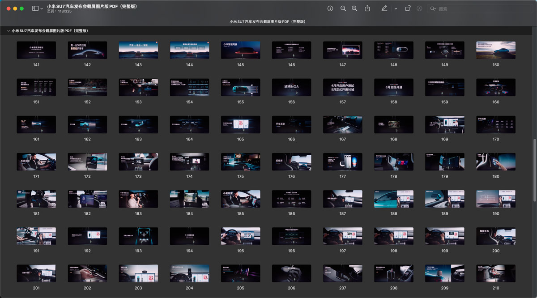Screen dimensions: 537x298
Task: Click the page number label 187
Action: (343, 213)
